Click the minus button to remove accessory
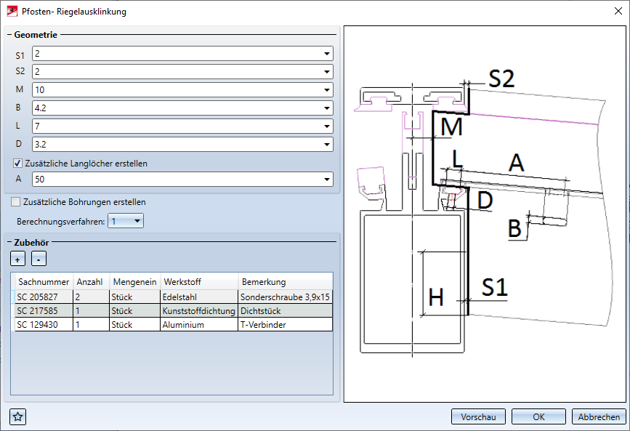Viewport: 630px width, 431px height. point(39,259)
